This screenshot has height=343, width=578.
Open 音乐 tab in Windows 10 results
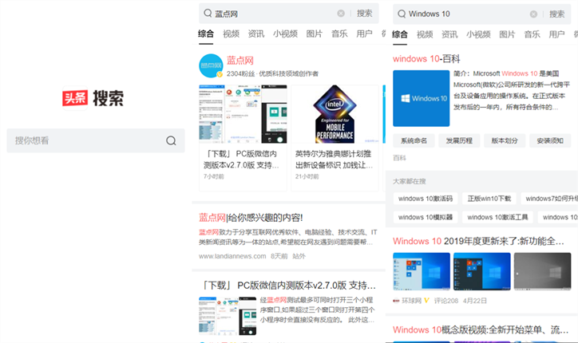click(532, 34)
